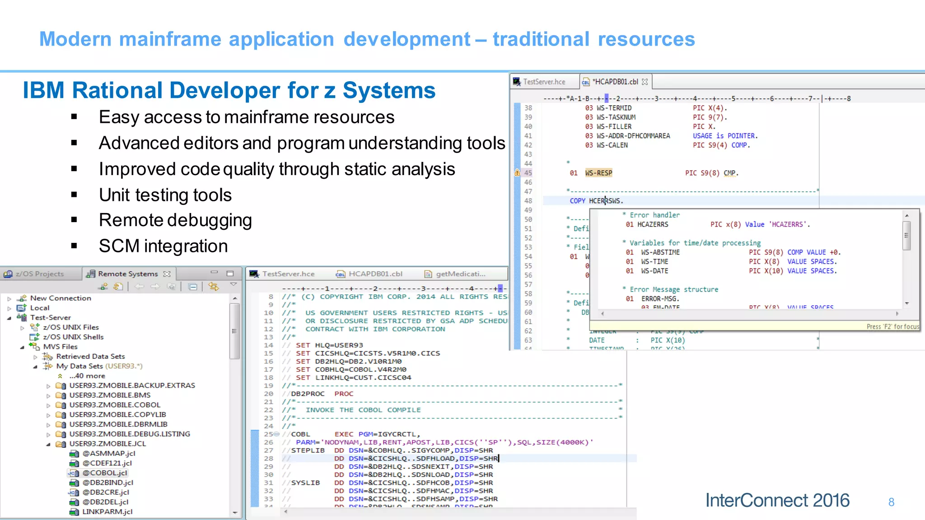Click the Move up one level icon

[x=171, y=287]
